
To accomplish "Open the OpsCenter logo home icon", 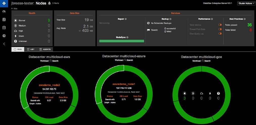I will point(4,4).
